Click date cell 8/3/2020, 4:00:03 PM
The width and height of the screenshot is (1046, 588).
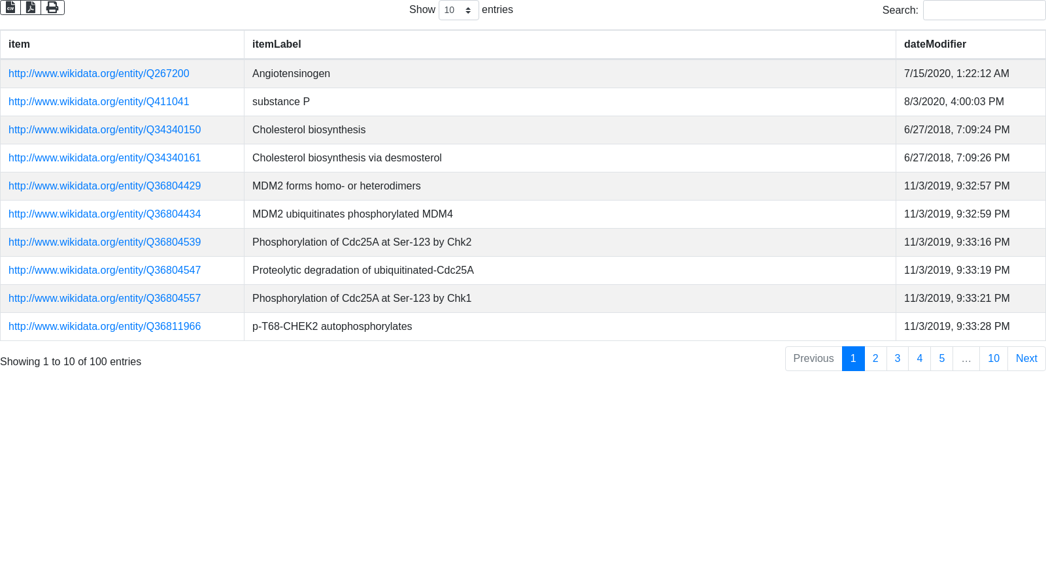[971, 102]
